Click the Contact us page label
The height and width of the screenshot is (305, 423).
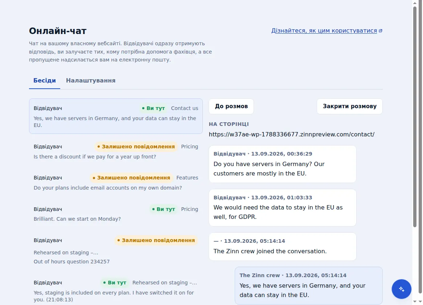[x=185, y=109]
